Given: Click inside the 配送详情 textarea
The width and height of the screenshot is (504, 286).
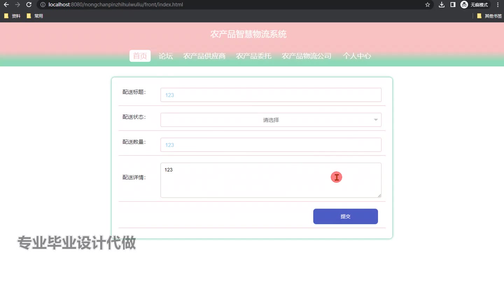Looking at the screenshot, I should (271, 180).
